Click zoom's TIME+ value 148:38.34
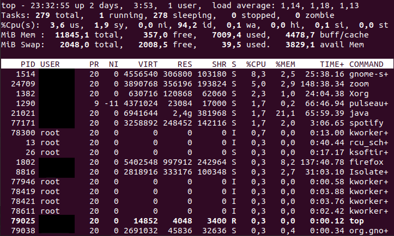The width and height of the screenshot is (394, 236). (322, 84)
